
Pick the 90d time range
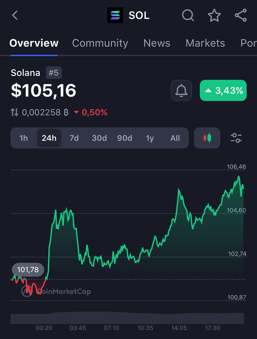(x=125, y=138)
